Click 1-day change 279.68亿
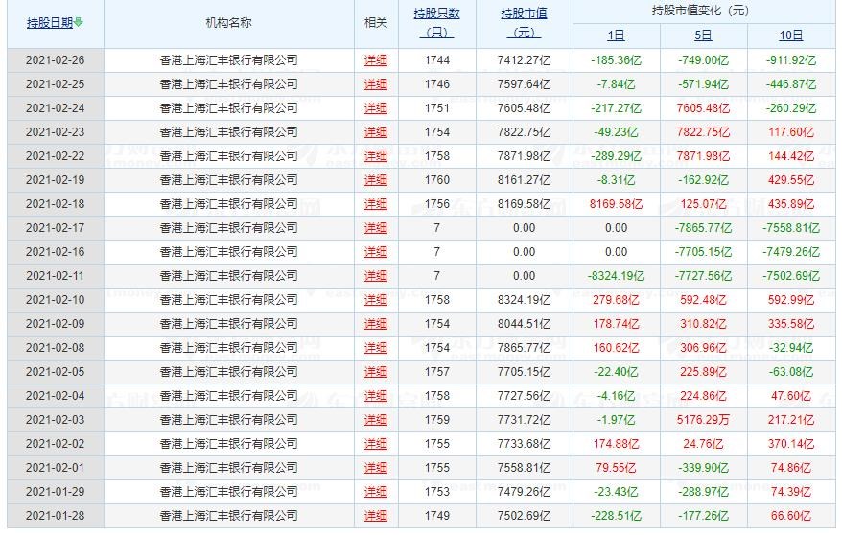Viewport: 842px width, 535px height. pyautogui.click(x=616, y=300)
